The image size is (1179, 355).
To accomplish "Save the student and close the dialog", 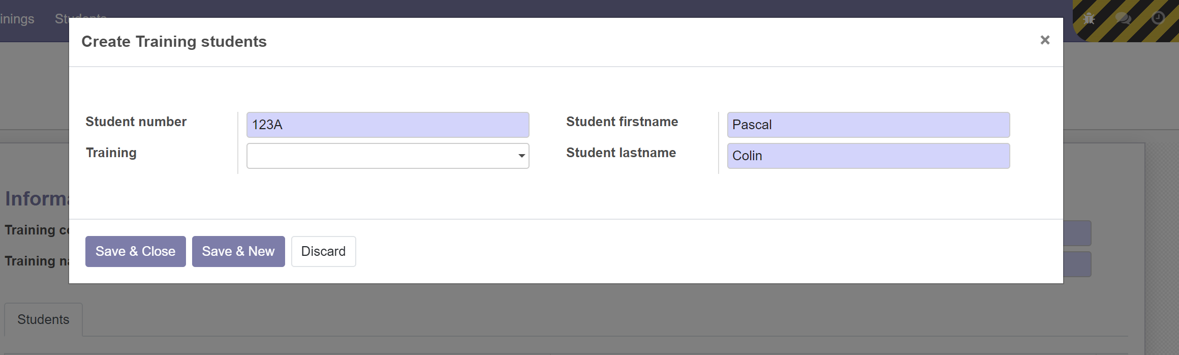I will point(135,251).
